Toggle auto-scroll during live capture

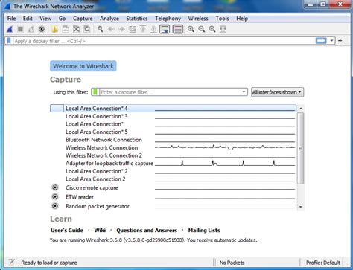tap(165, 29)
